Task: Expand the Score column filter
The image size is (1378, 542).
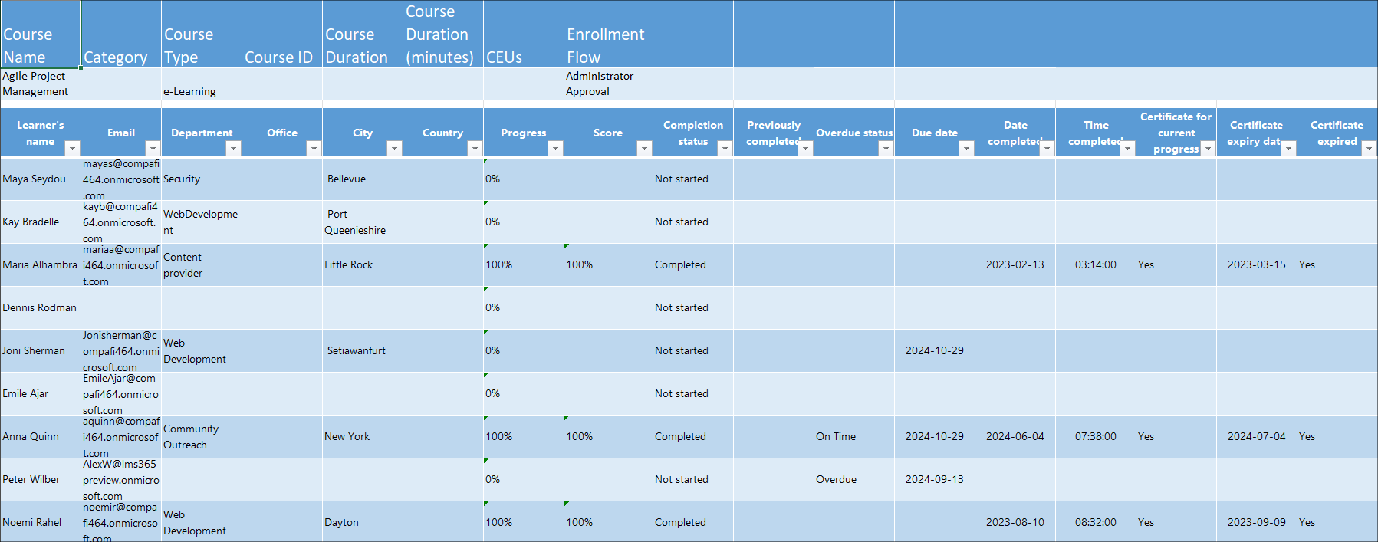Action: coord(644,149)
